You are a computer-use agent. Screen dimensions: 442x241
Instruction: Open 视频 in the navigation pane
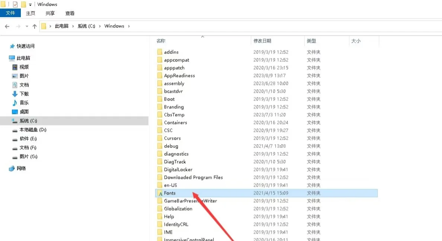point(24,67)
